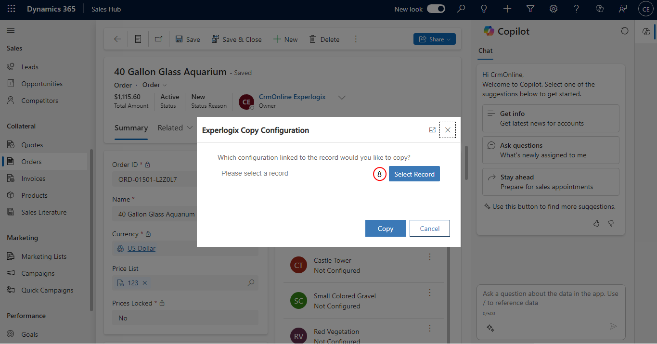Cancel the Copy Configuration dialog
The height and width of the screenshot is (344, 657).
pyautogui.click(x=430, y=229)
